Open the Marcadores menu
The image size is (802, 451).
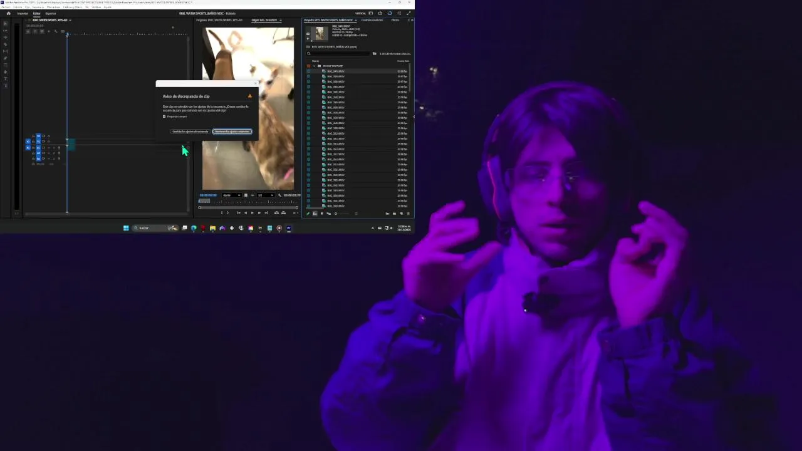pyautogui.click(x=53, y=7)
